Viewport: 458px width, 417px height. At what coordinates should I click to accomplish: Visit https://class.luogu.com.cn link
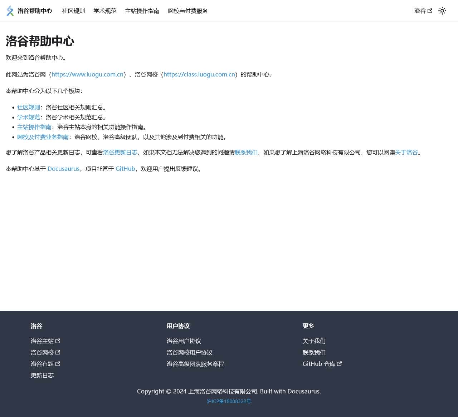click(199, 74)
